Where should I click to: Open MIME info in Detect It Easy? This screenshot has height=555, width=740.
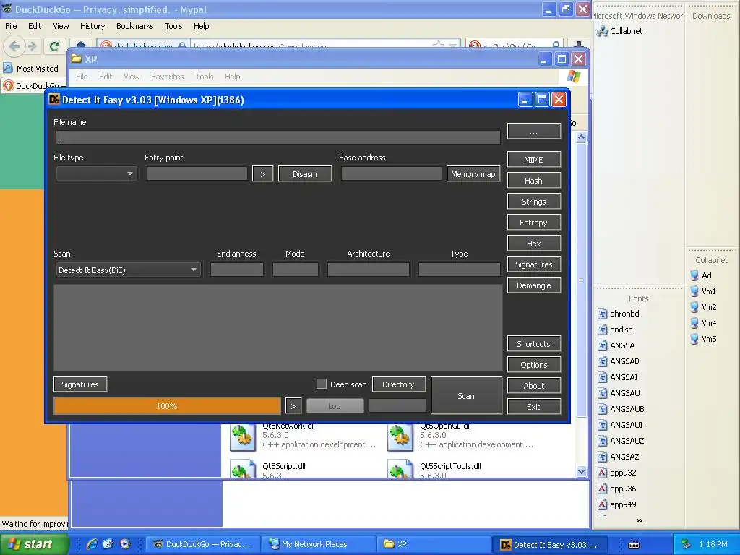coord(534,160)
